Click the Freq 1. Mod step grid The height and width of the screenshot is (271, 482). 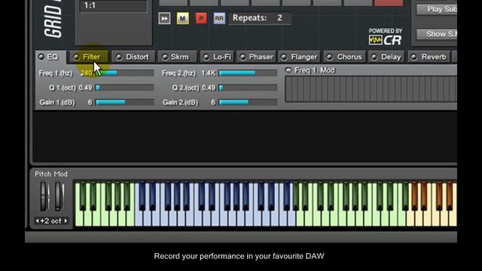pos(371,89)
